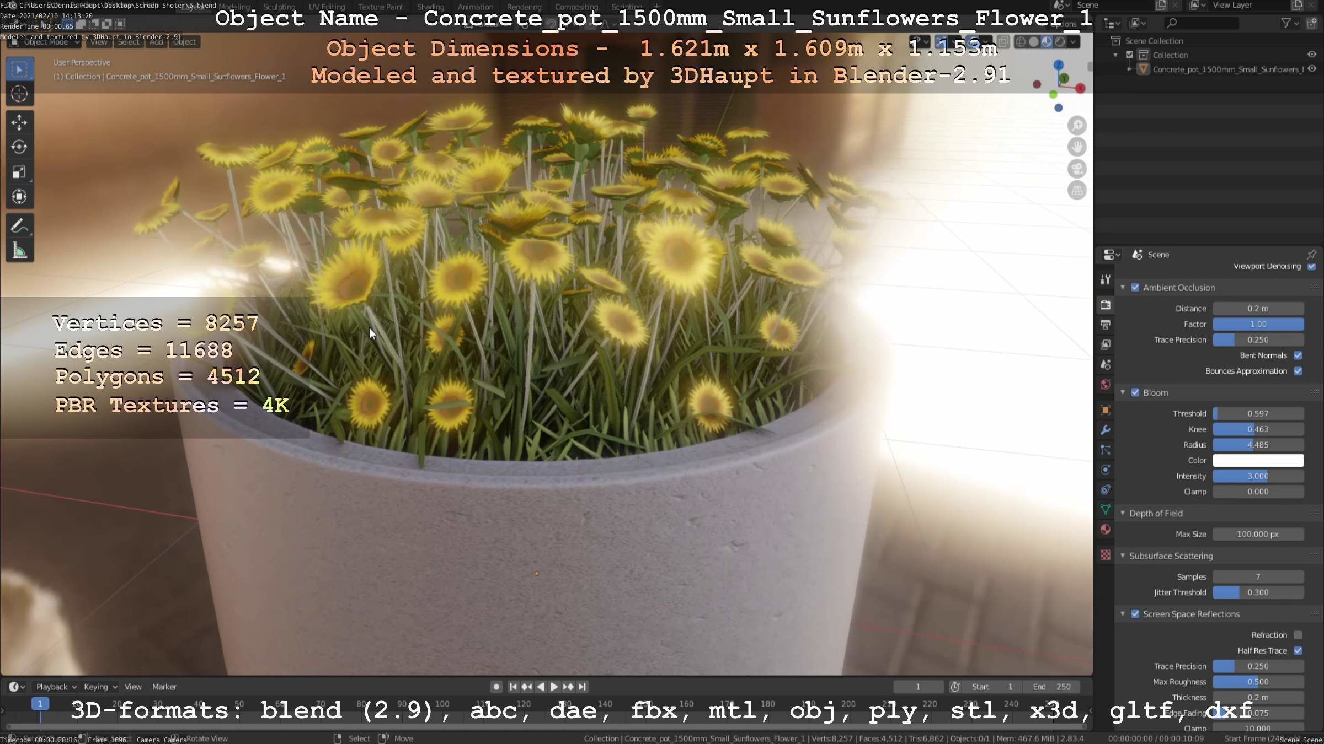Image resolution: width=1324 pixels, height=744 pixels.
Task: Collapse the Screen Space Reflections panel
Action: click(x=1123, y=614)
